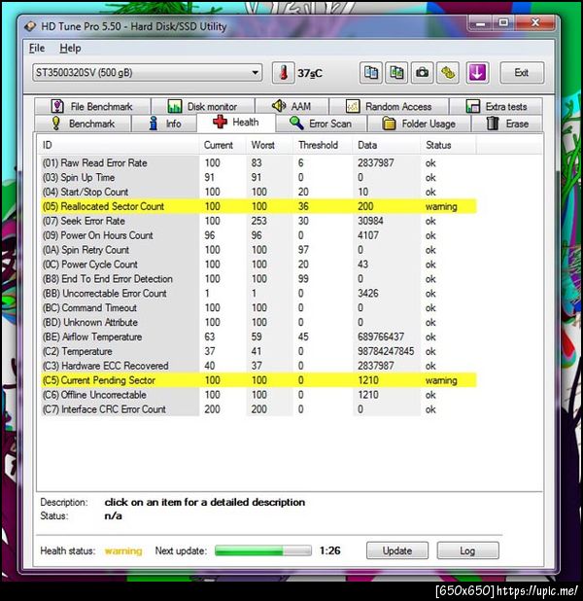Open the drive selection dropdown ST3500320SV
583x601 pixels.
[148, 72]
